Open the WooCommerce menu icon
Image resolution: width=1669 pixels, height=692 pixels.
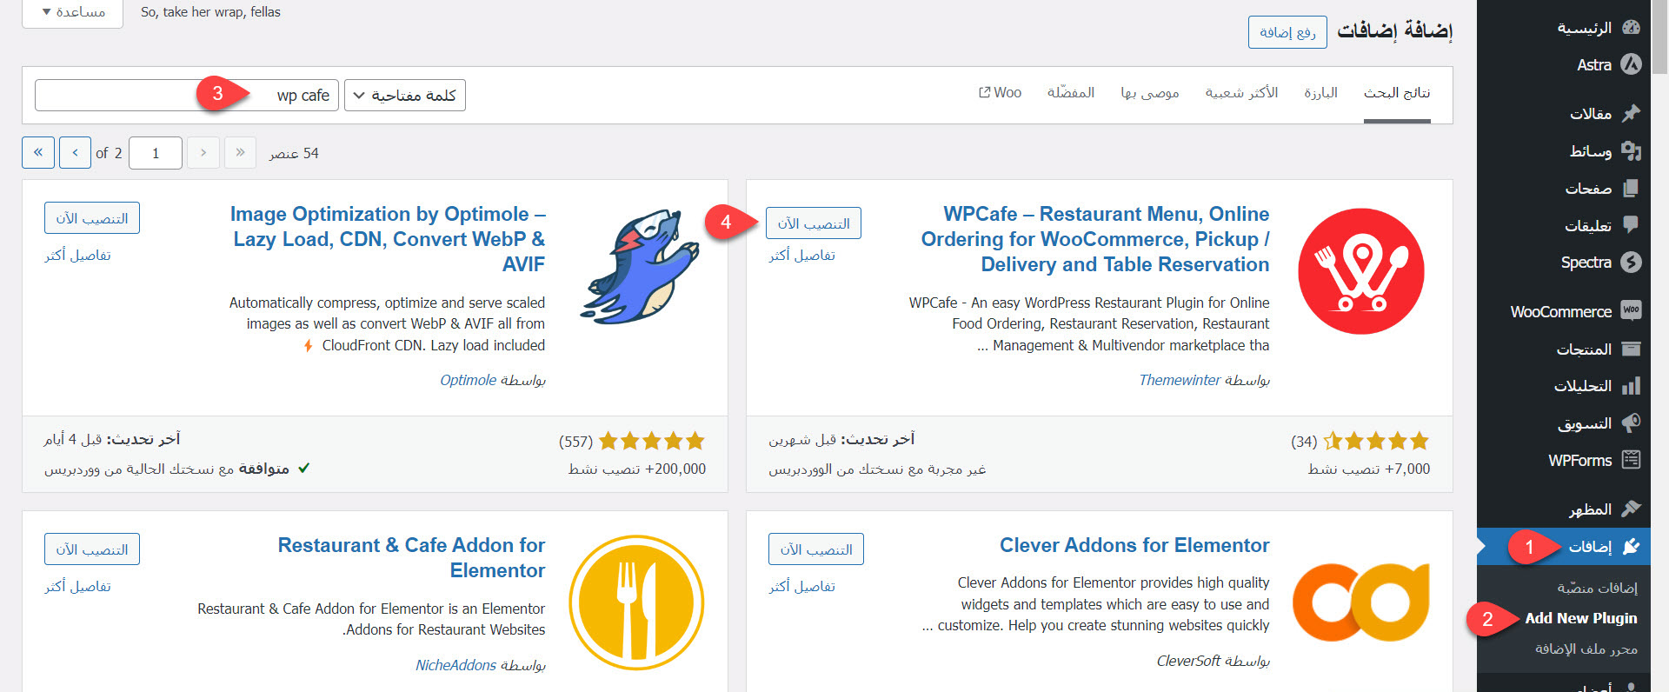click(1631, 311)
